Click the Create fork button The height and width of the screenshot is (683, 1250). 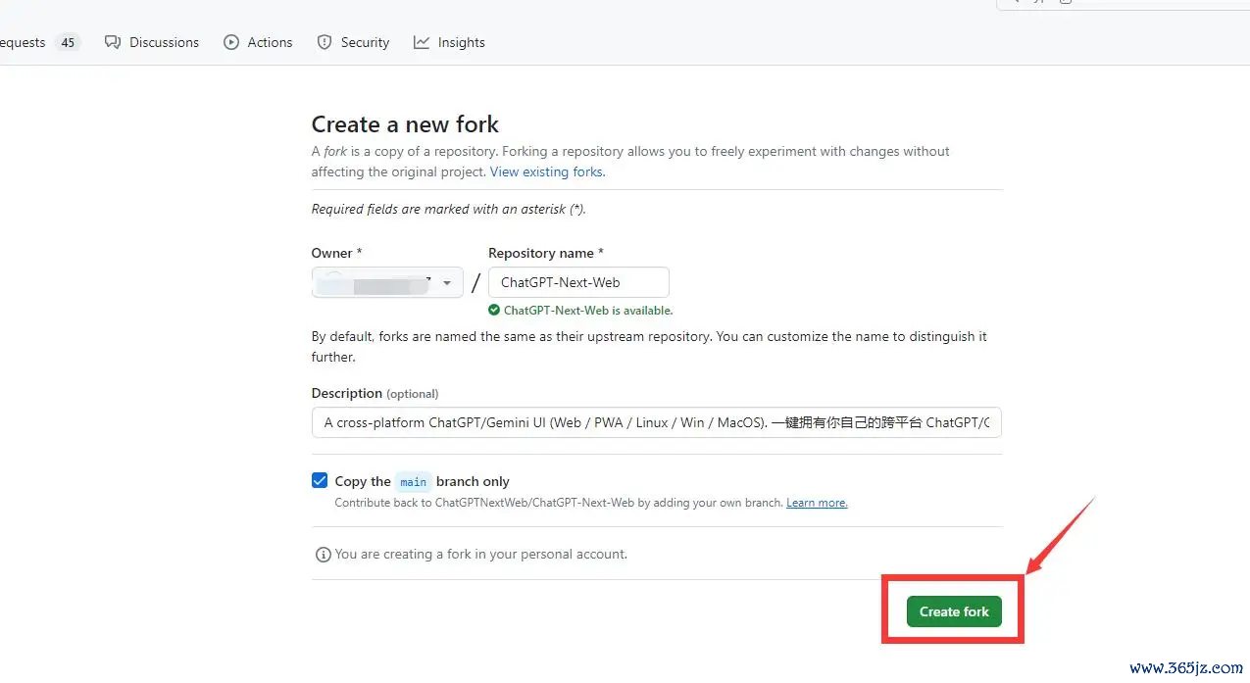tap(954, 611)
